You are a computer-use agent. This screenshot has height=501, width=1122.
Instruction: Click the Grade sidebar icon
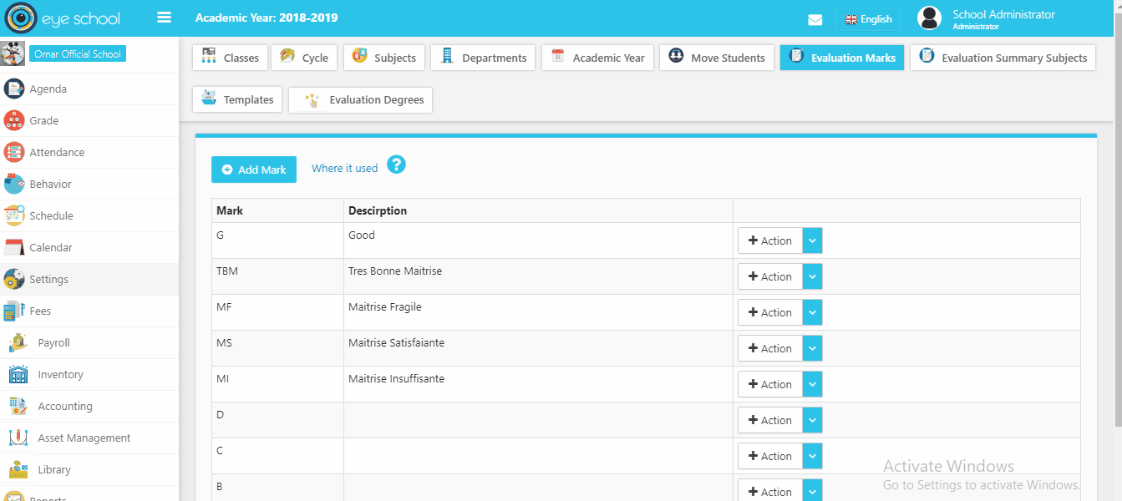click(14, 121)
